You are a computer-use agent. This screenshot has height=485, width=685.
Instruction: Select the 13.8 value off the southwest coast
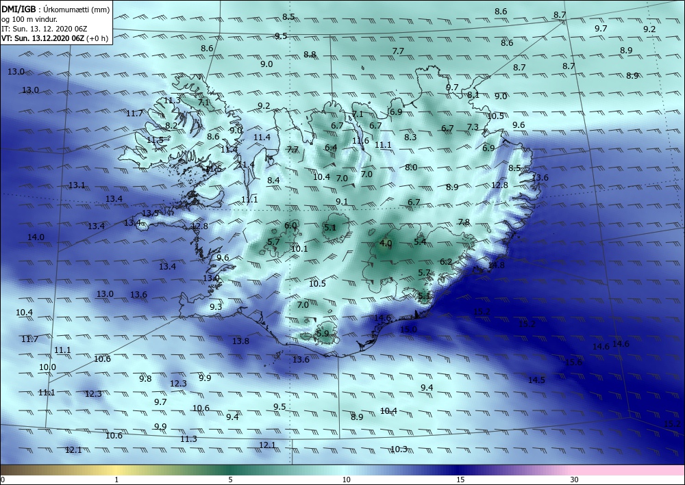tap(240, 341)
